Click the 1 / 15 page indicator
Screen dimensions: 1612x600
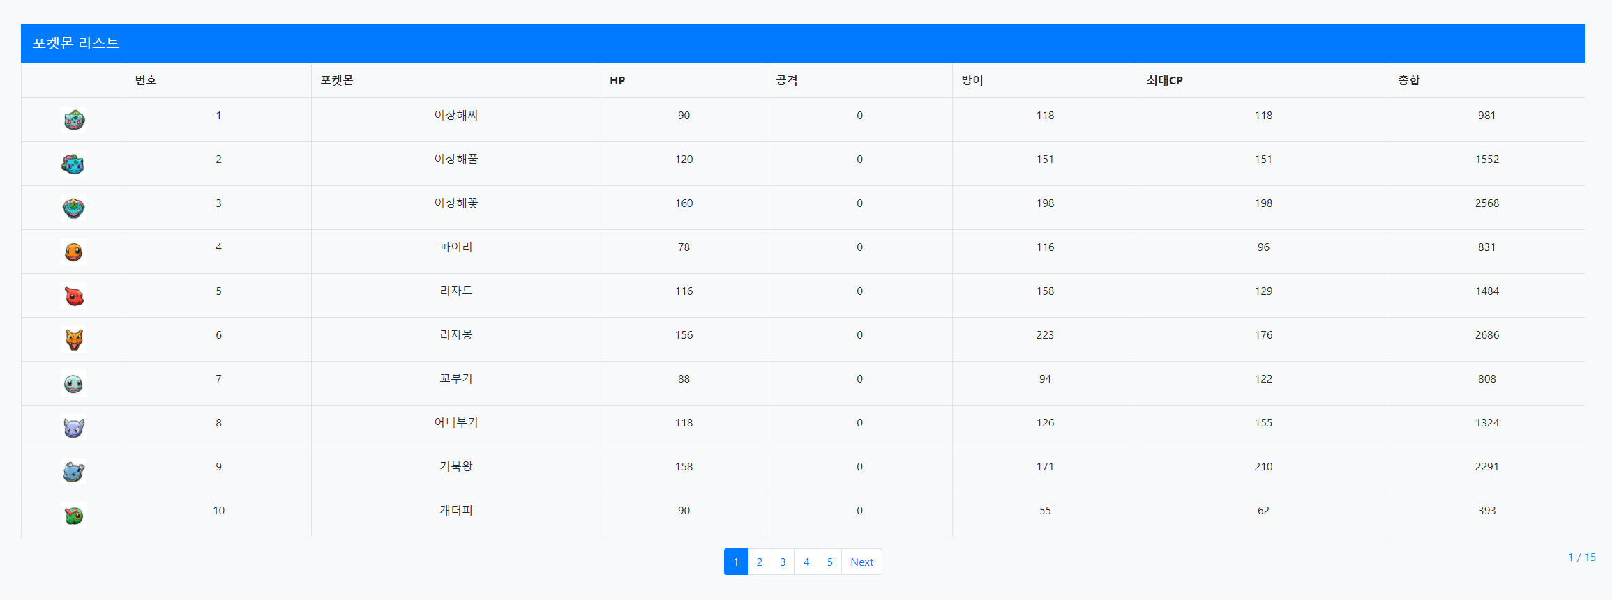tap(1581, 557)
